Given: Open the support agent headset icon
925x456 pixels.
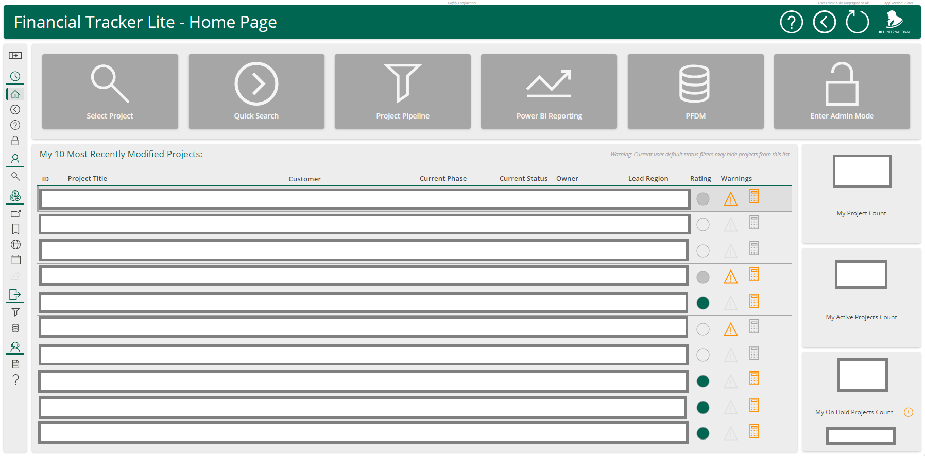Looking at the screenshot, I should (15, 347).
